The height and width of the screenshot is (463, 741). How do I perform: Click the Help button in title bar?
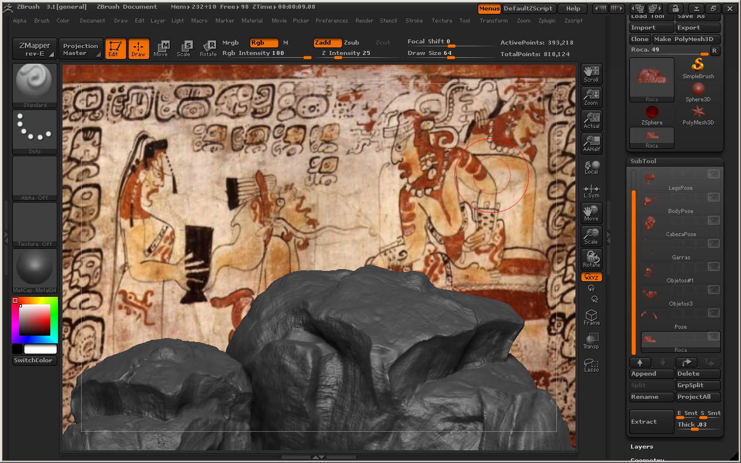click(x=573, y=9)
